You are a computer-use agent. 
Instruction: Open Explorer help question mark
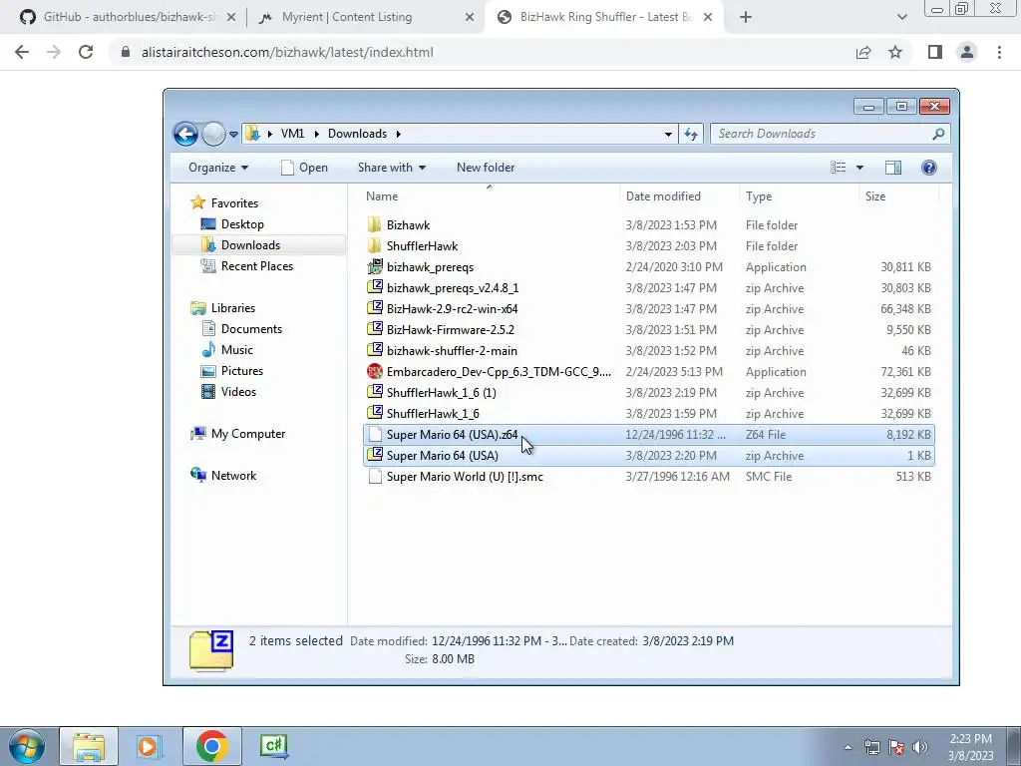coord(929,168)
